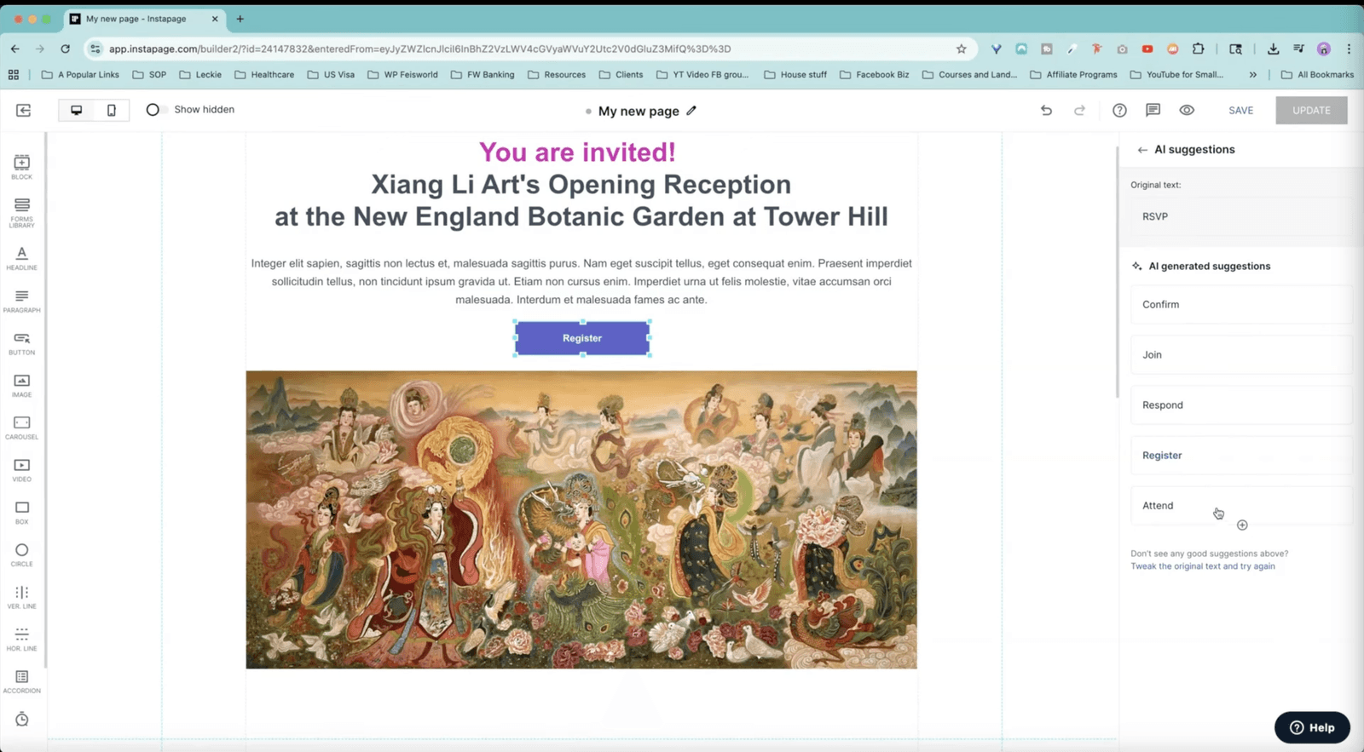The width and height of the screenshot is (1364, 752).
Task: Reload the browser page
Action: pyautogui.click(x=66, y=49)
